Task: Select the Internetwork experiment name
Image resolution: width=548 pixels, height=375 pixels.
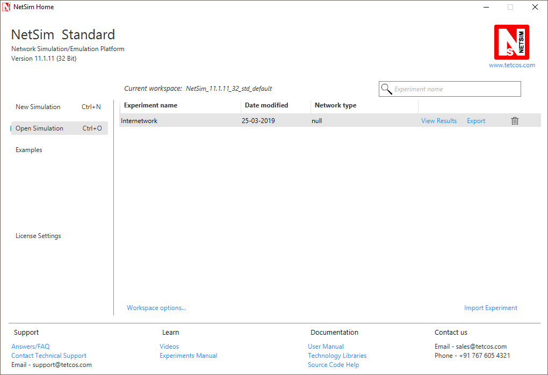Action: pos(139,121)
